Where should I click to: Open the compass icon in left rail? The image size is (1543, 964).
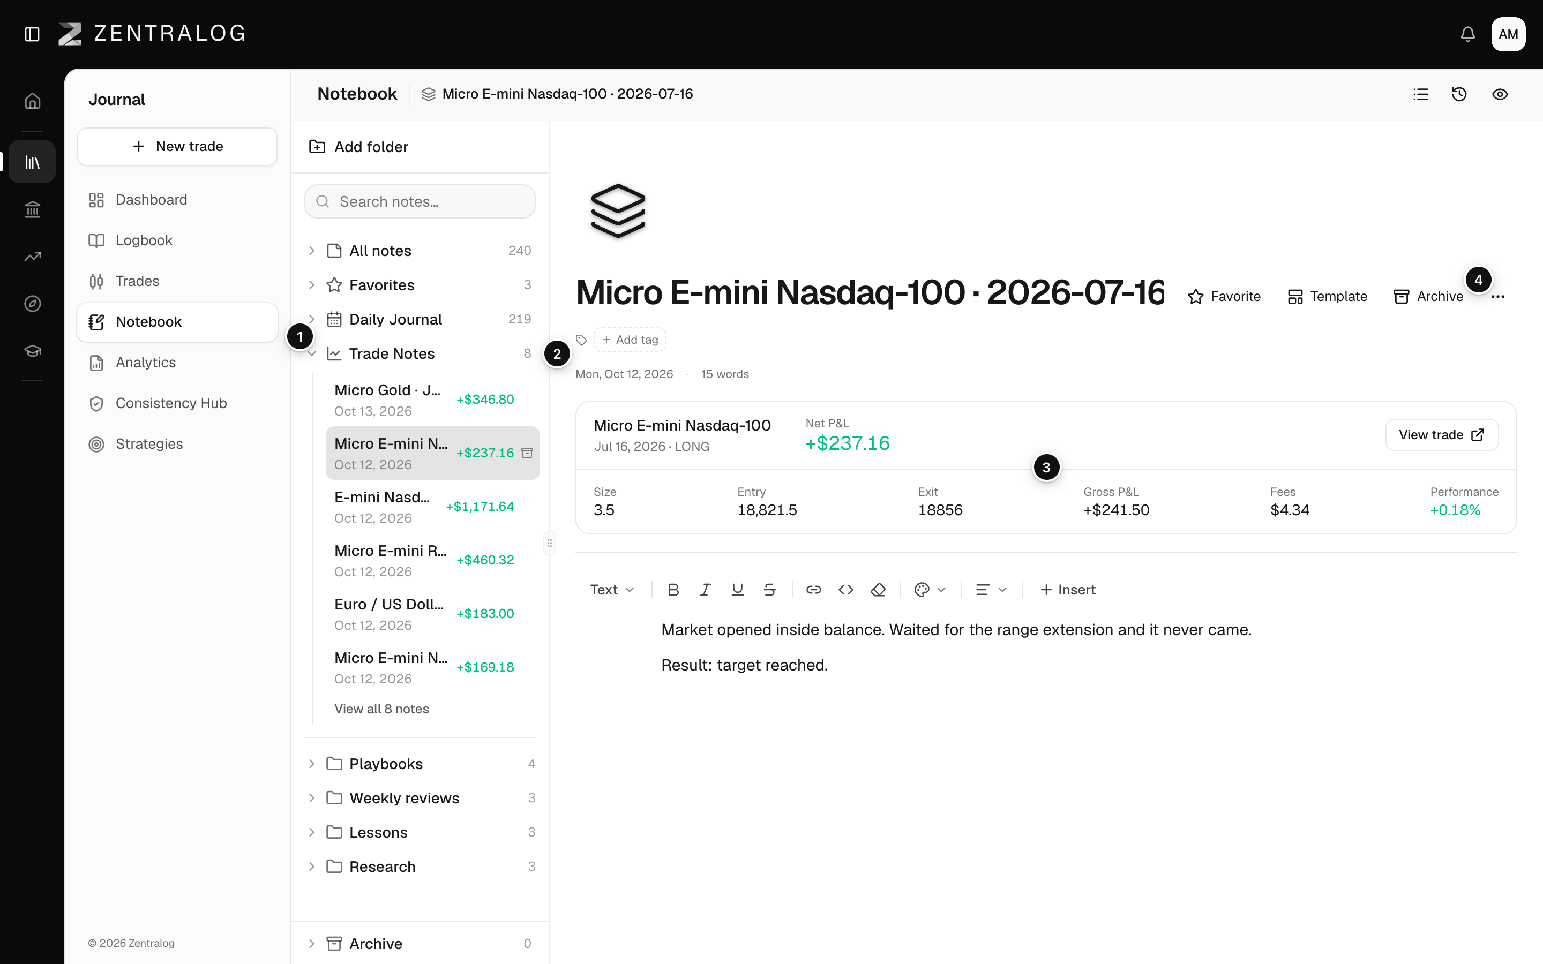coord(33,304)
